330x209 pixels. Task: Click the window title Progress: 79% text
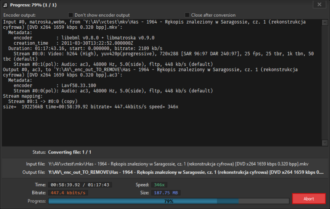click(30, 5)
